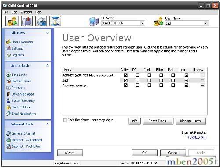
Task: Click the Child Control title bar icon
Action: (5, 5)
